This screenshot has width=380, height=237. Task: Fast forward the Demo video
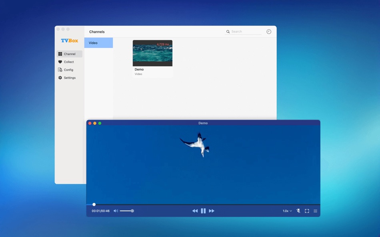tap(212, 211)
